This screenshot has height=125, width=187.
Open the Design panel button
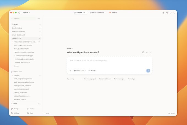point(15,109)
